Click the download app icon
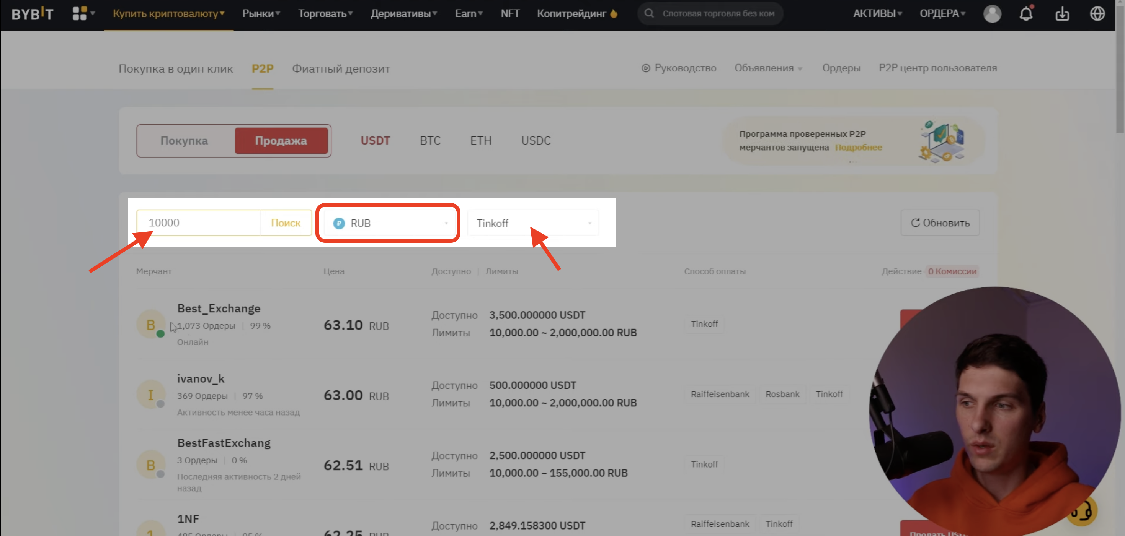Image resolution: width=1125 pixels, height=536 pixels. pyautogui.click(x=1062, y=14)
